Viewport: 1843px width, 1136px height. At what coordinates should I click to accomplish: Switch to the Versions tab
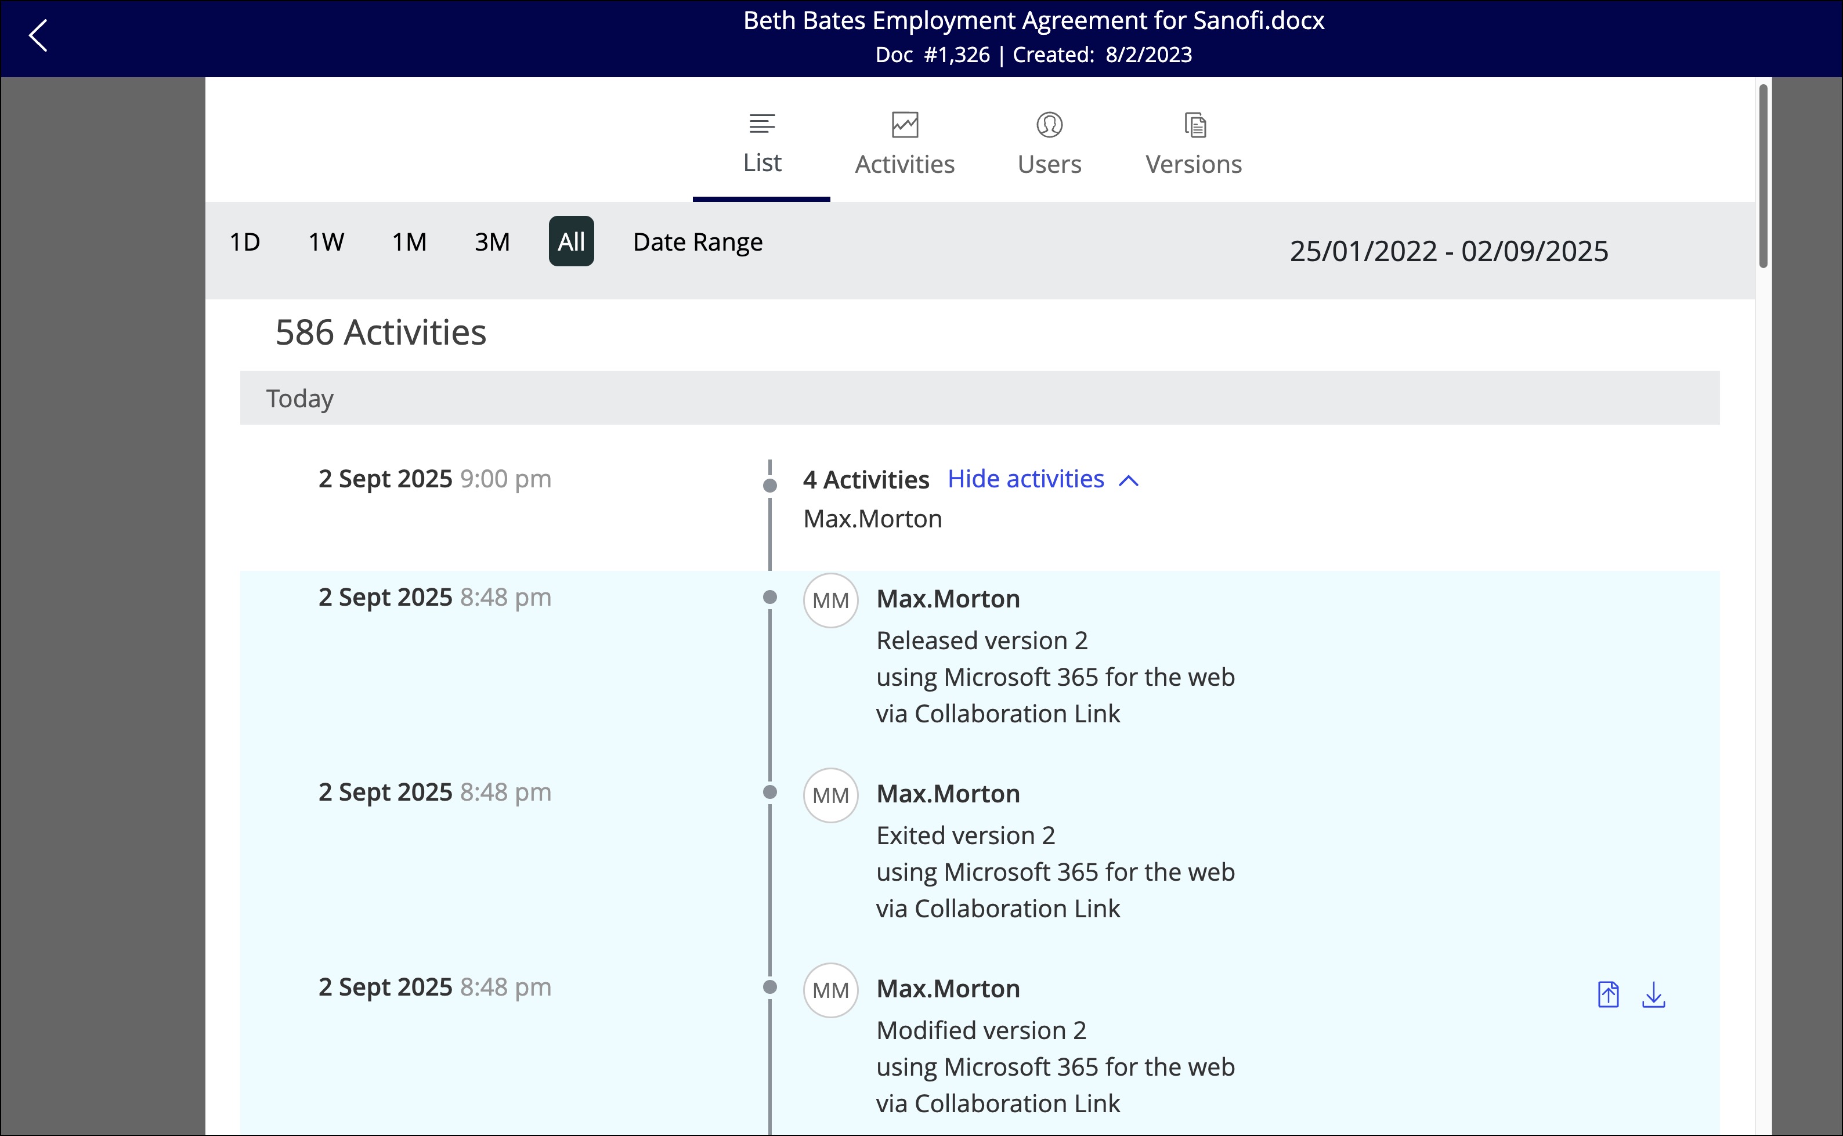[1193, 164]
